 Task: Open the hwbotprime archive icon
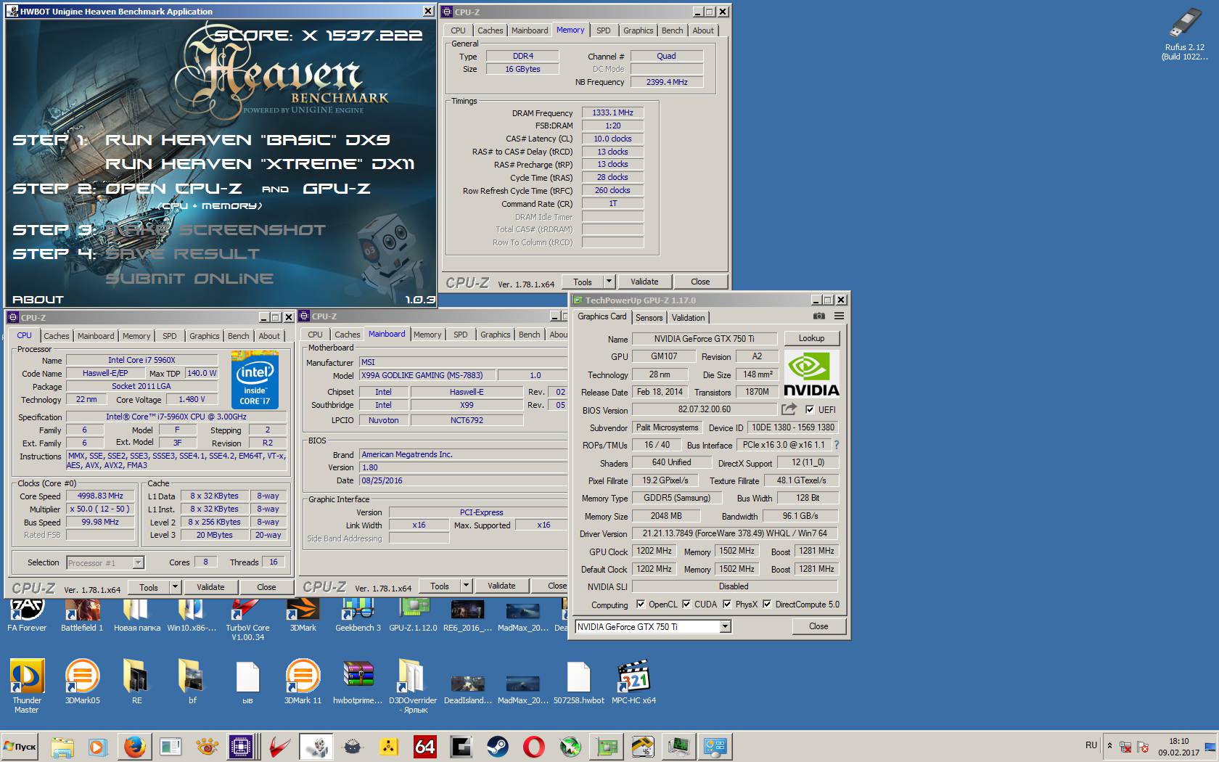point(358,681)
